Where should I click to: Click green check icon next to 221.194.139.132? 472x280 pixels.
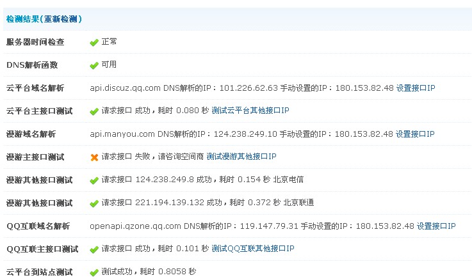coord(94,203)
